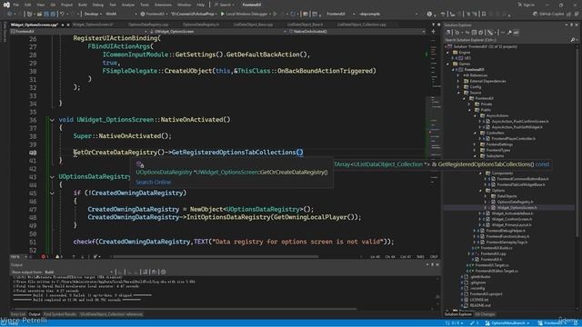
Task: Expand the Engine folder in Solution Explorer
Action: (448, 53)
